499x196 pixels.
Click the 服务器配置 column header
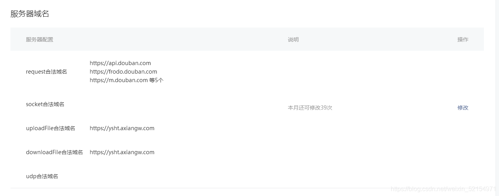click(40, 40)
